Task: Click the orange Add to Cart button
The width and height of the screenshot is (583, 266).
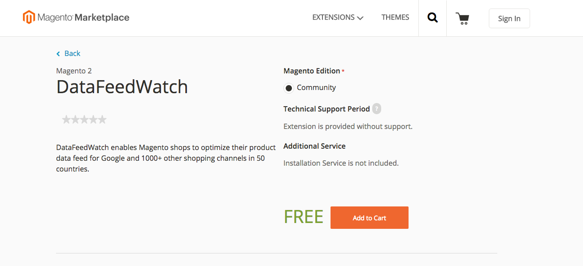Action: [369, 218]
